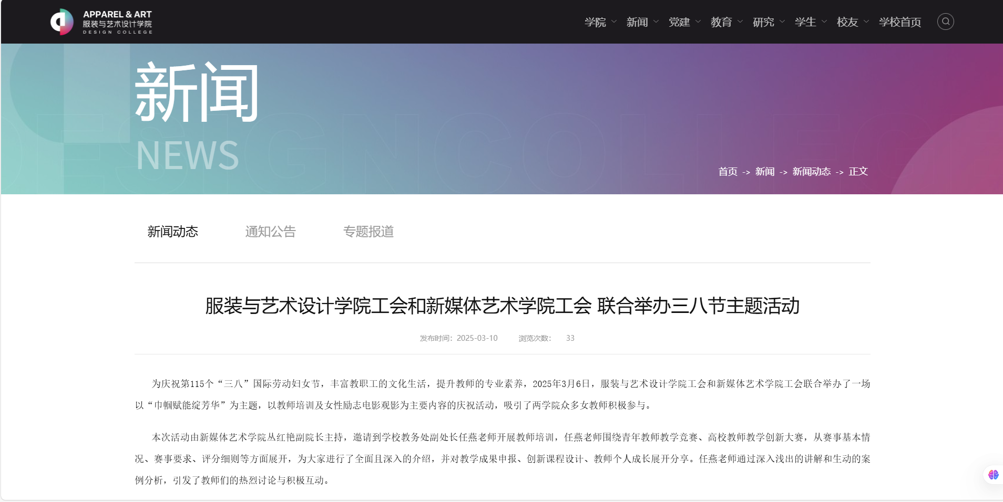Click 新闻 in the breadcrumb

pyautogui.click(x=765, y=172)
